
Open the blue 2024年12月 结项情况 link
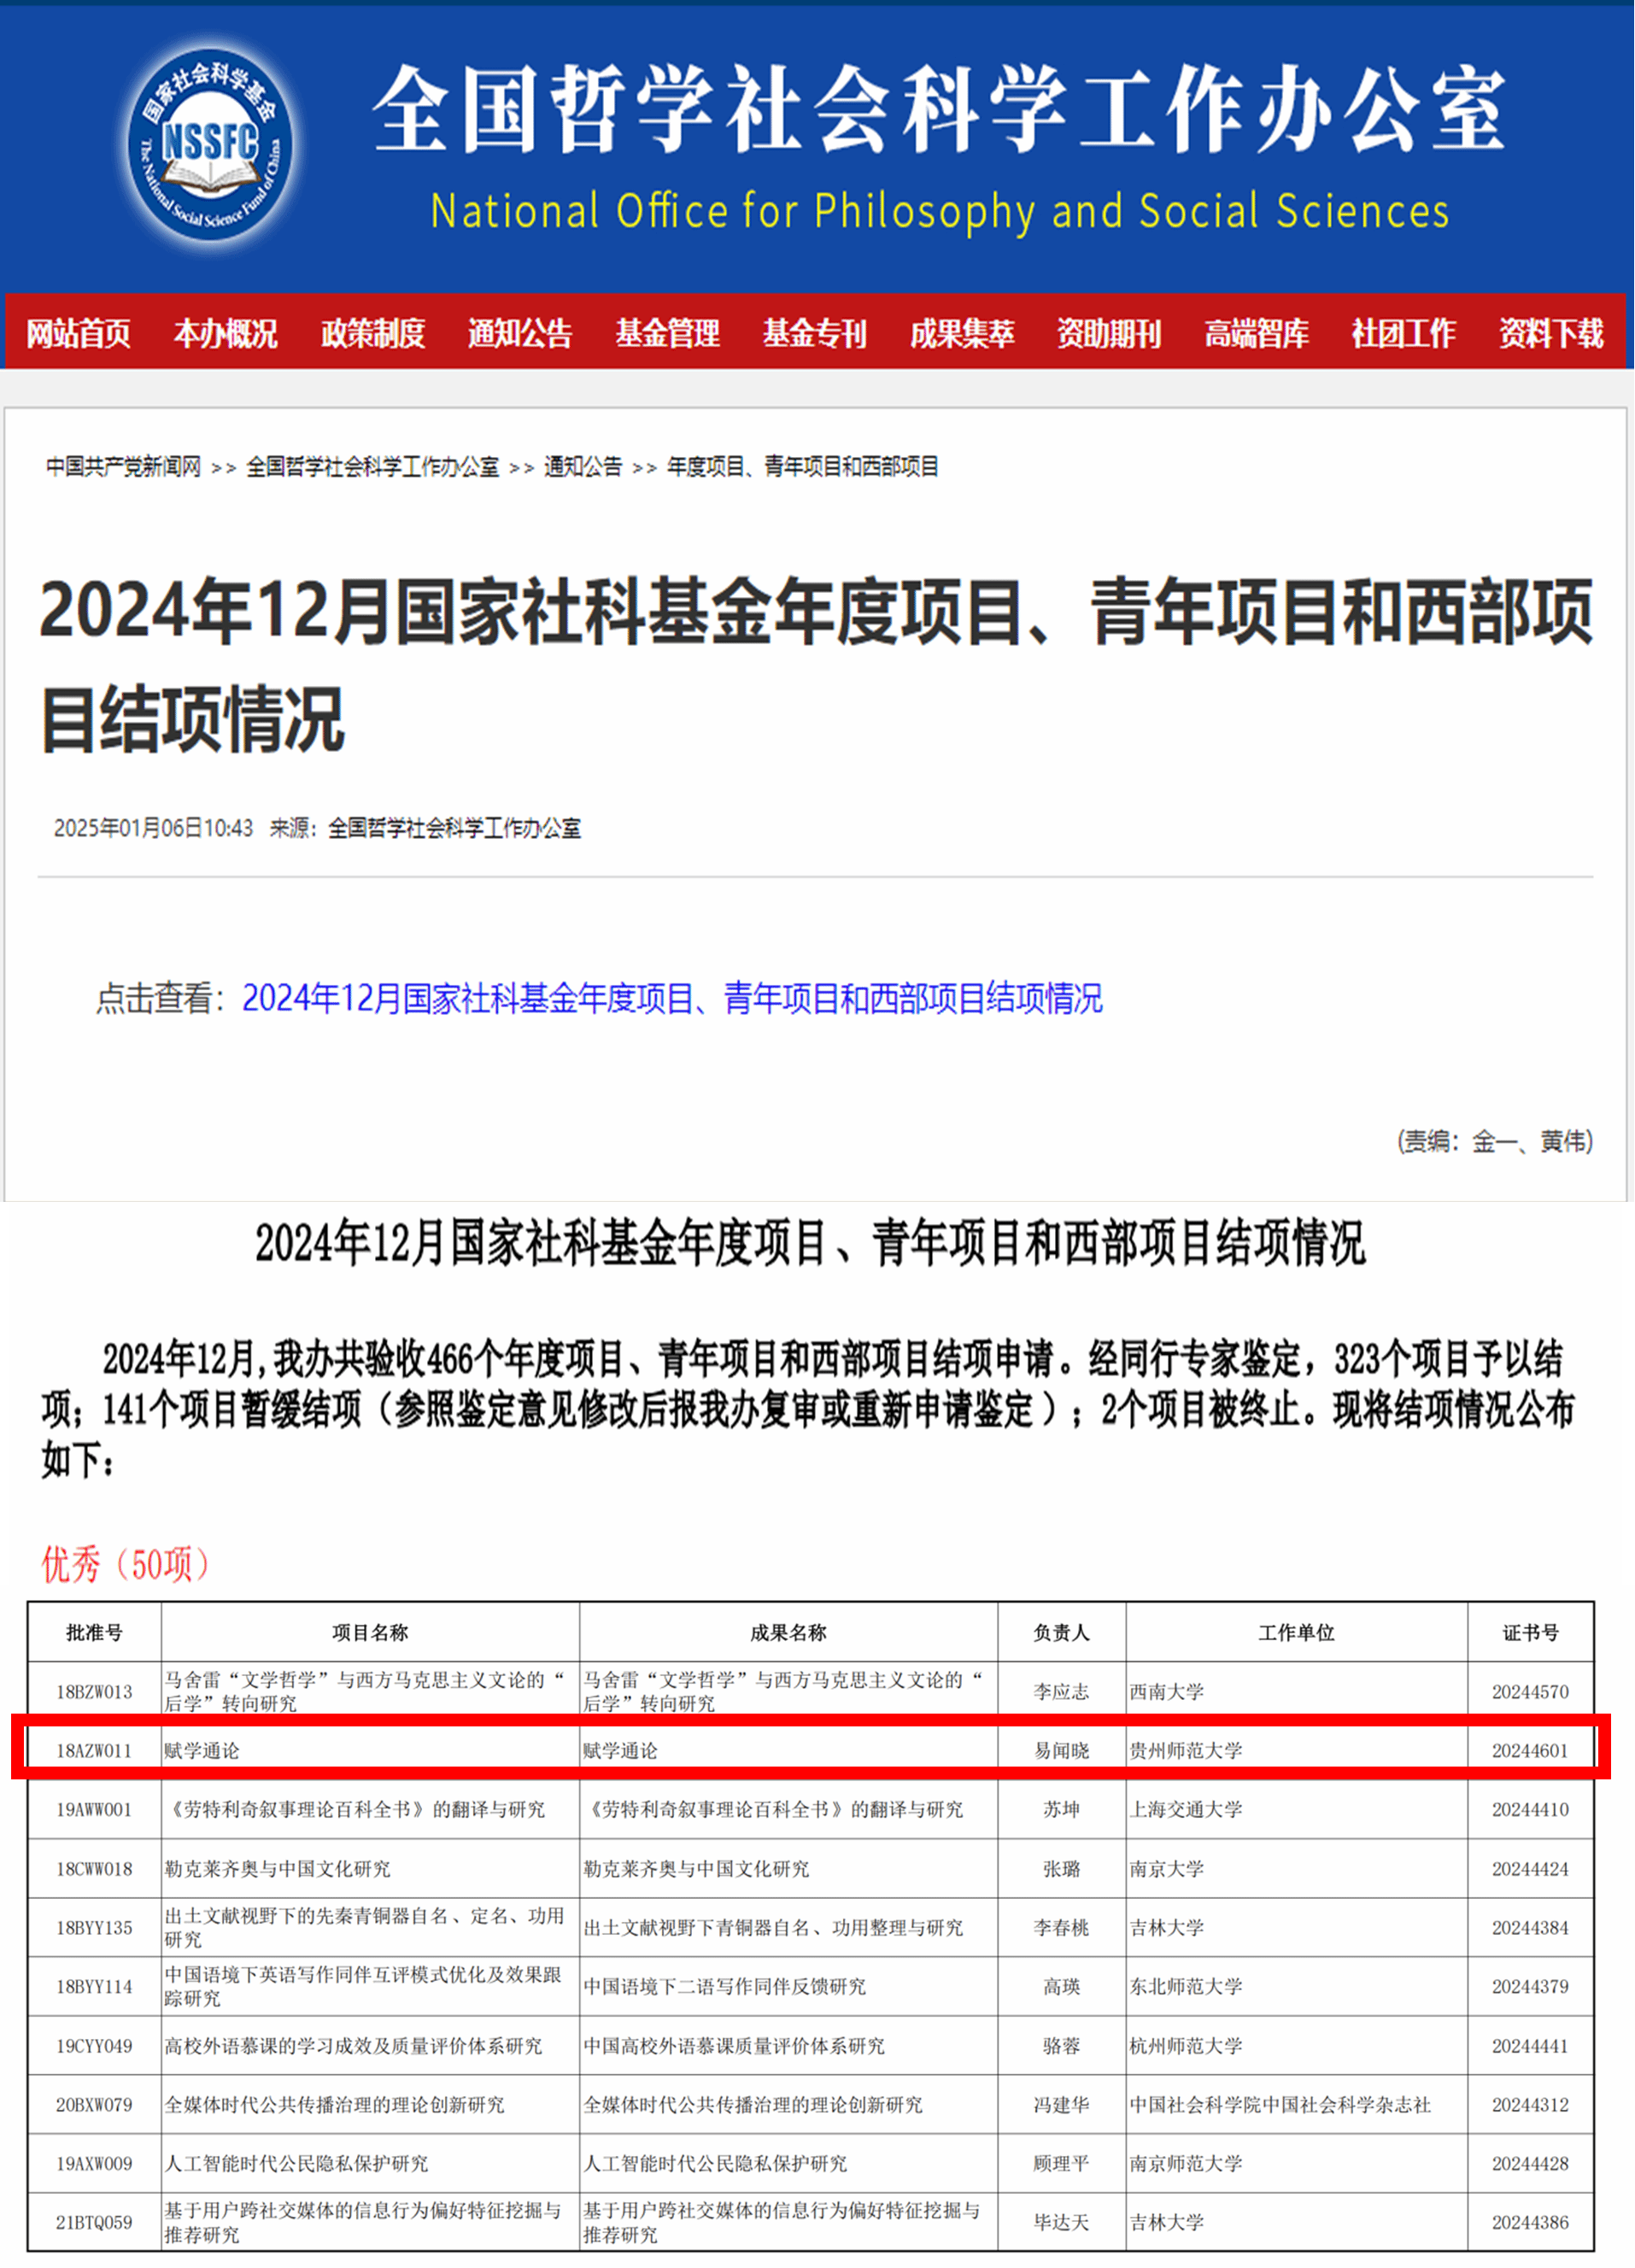pyautogui.click(x=672, y=998)
